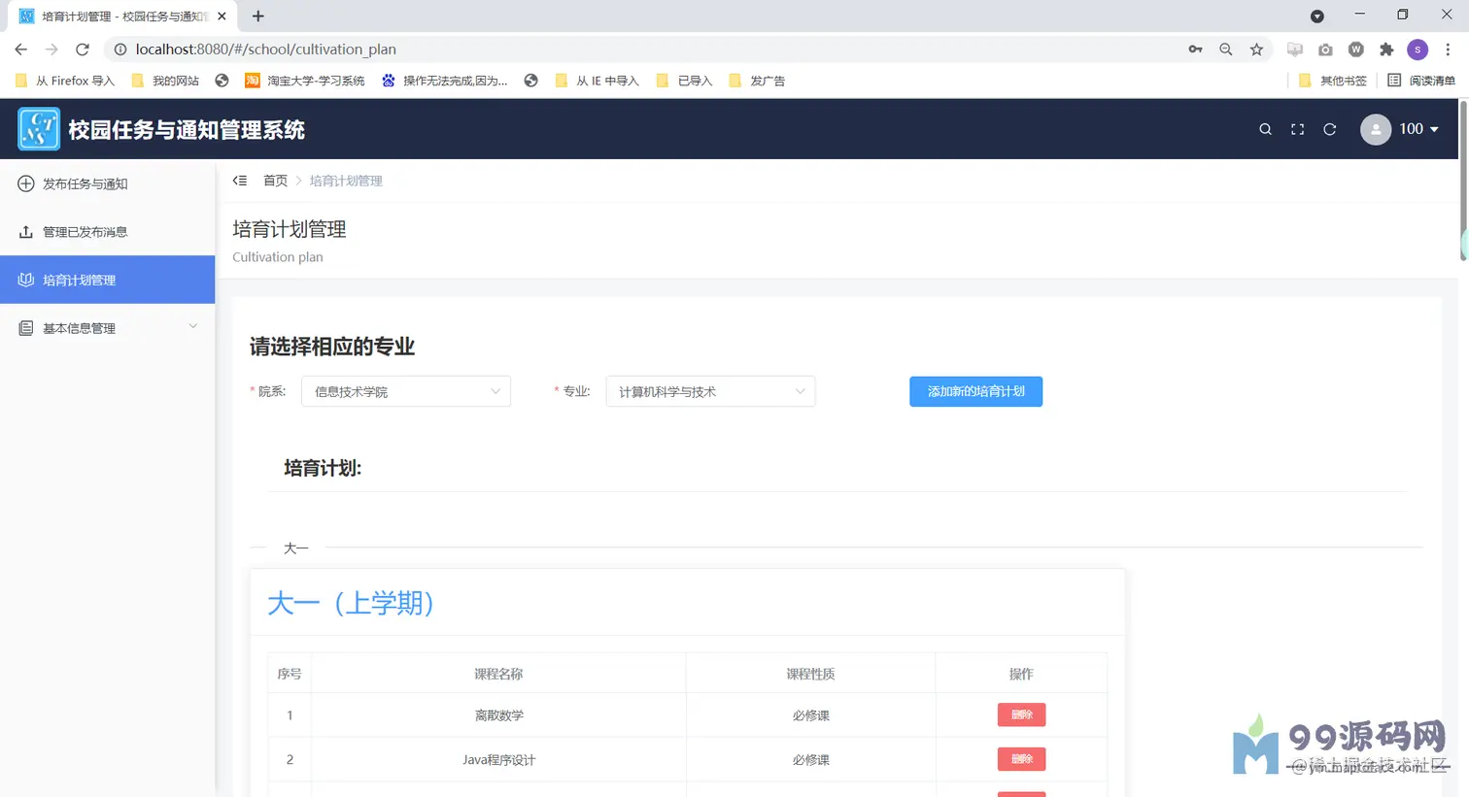
Task: Open the 院系 dropdown showing 信息技术学院
Action: (x=406, y=391)
